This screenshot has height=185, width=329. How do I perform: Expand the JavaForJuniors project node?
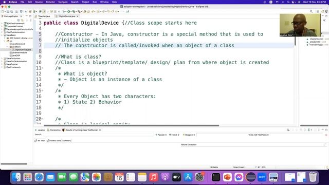click(x=2, y=59)
